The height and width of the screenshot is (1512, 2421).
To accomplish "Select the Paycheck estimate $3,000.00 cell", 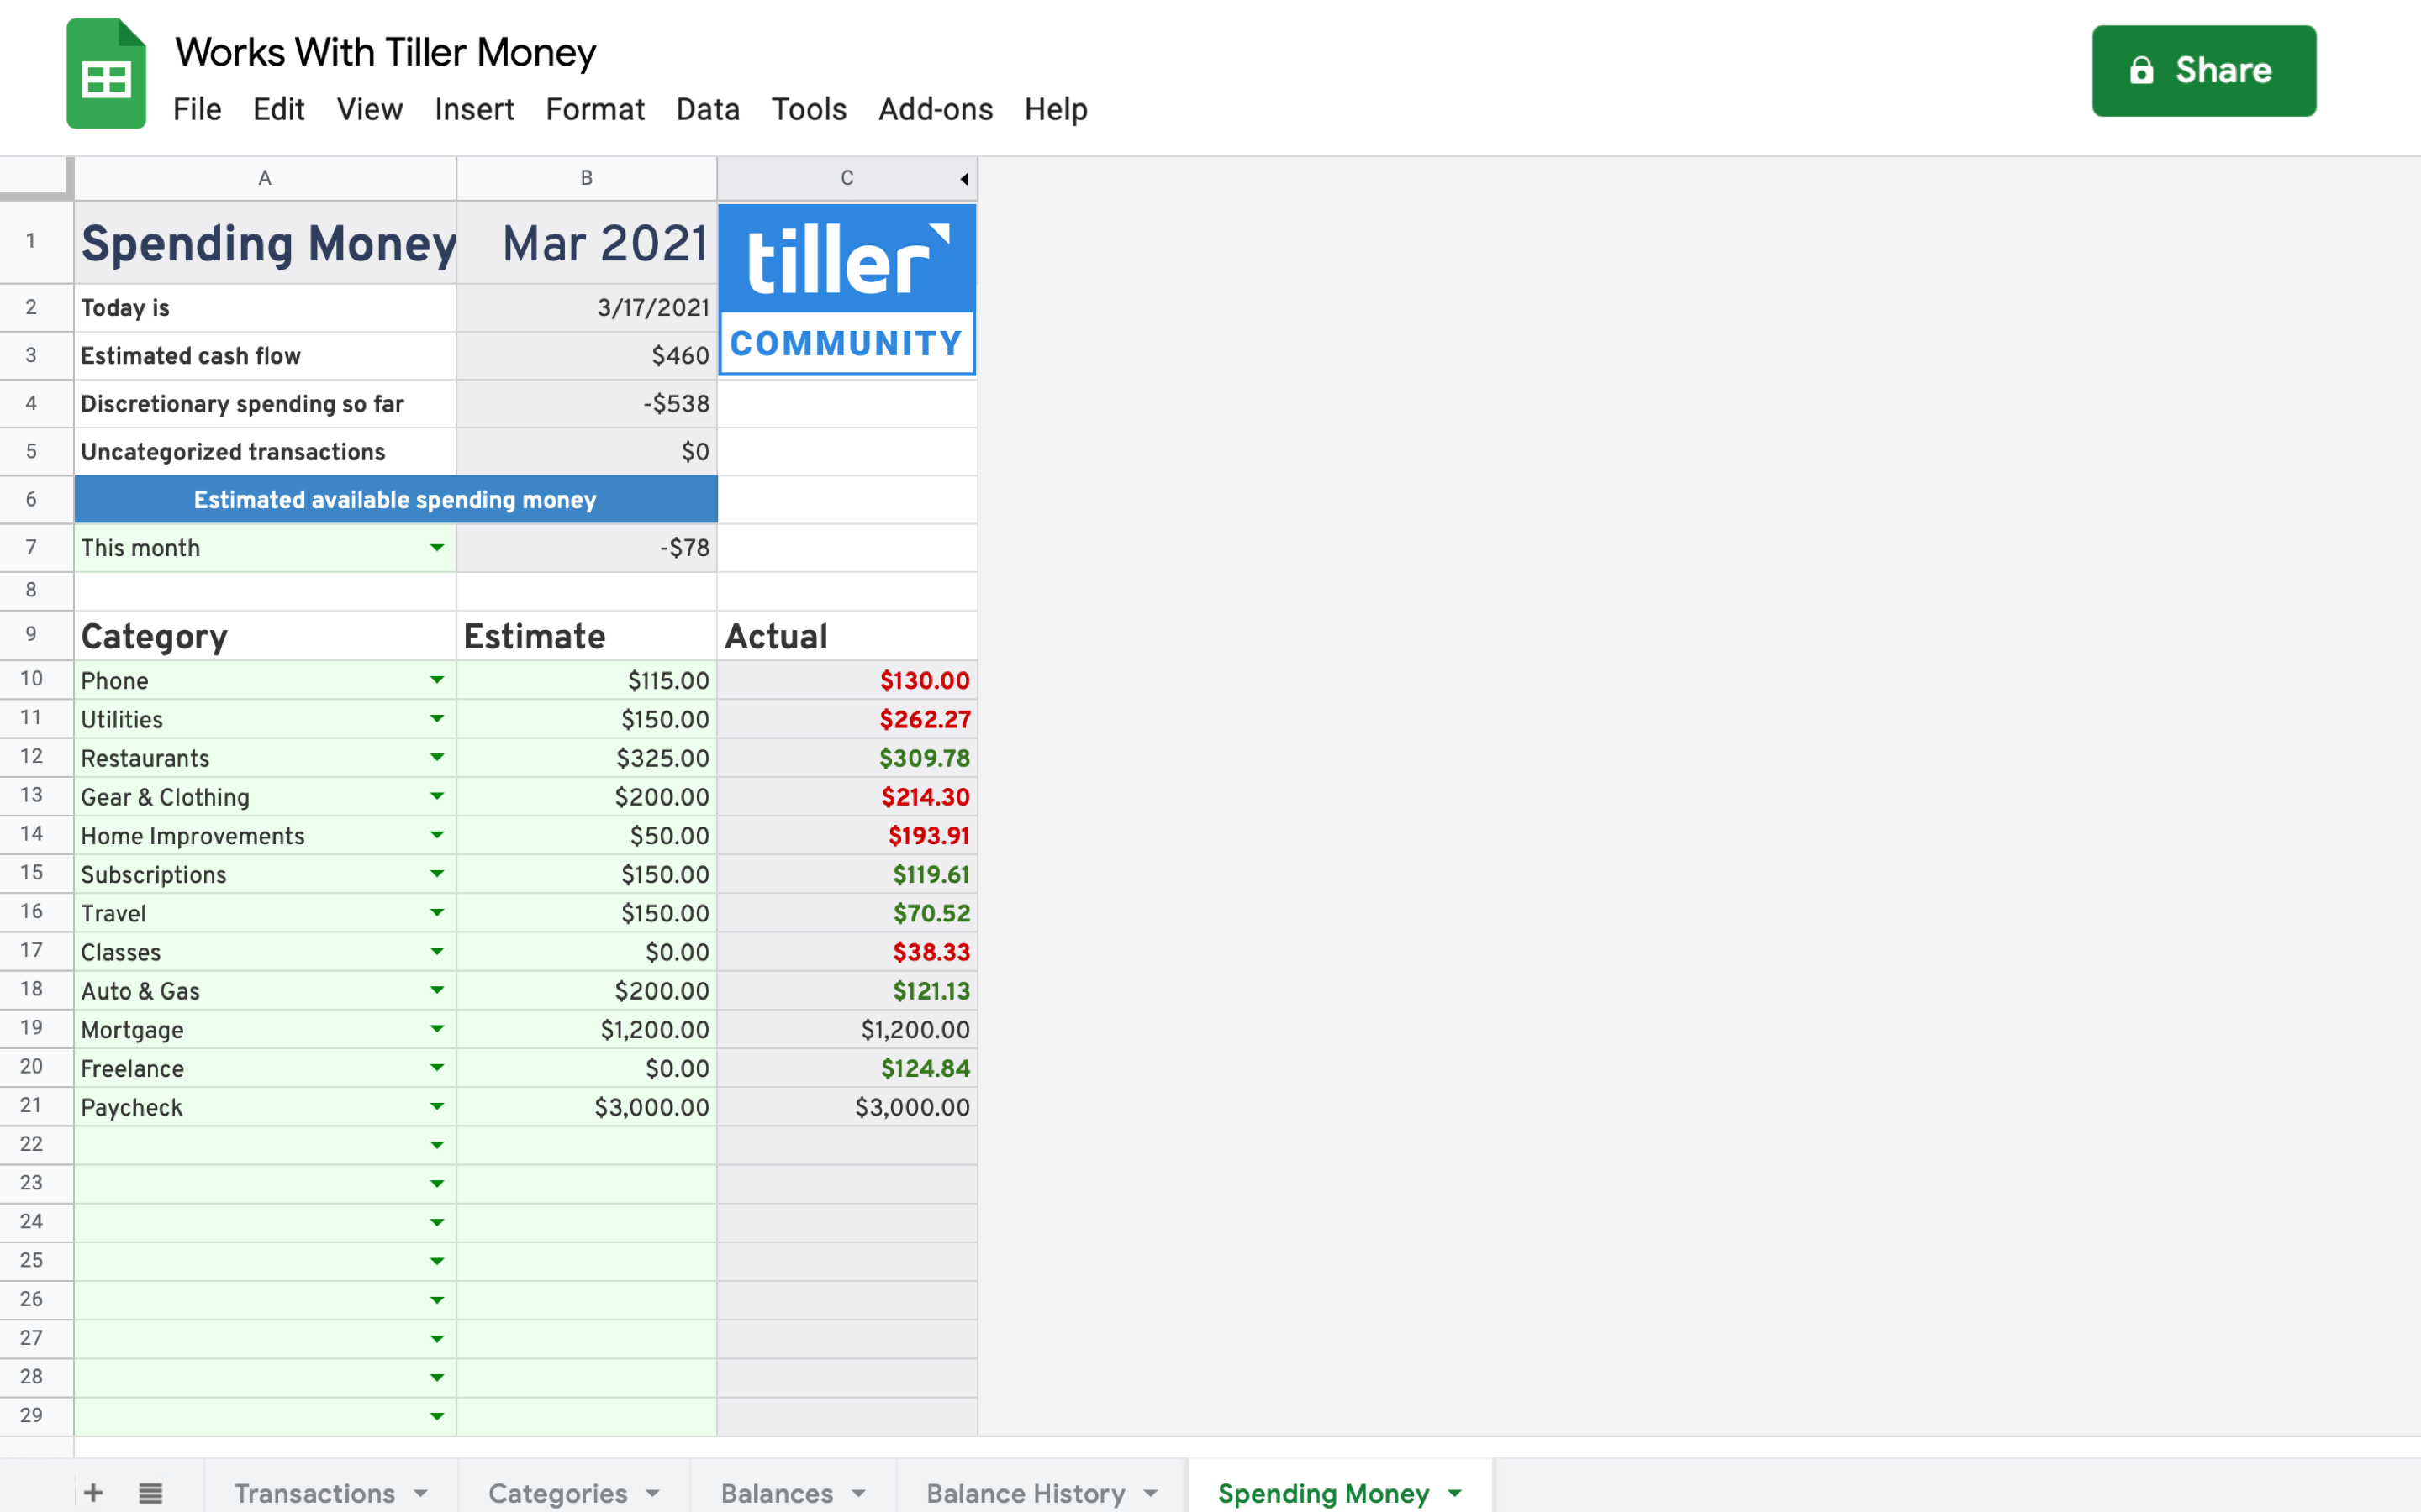I will point(586,1107).
